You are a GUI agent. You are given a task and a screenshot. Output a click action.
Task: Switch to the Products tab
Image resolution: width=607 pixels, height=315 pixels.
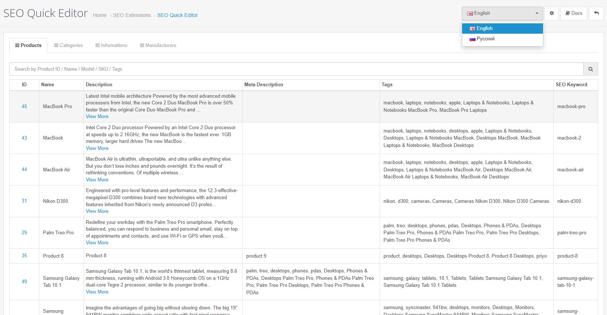(28, 46)
